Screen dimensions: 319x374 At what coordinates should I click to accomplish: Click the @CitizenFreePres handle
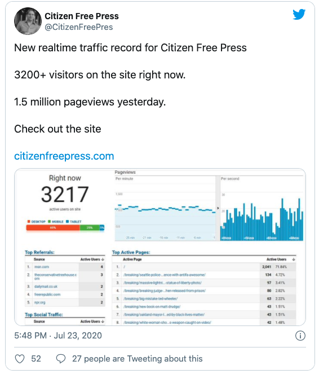[79, 27]
